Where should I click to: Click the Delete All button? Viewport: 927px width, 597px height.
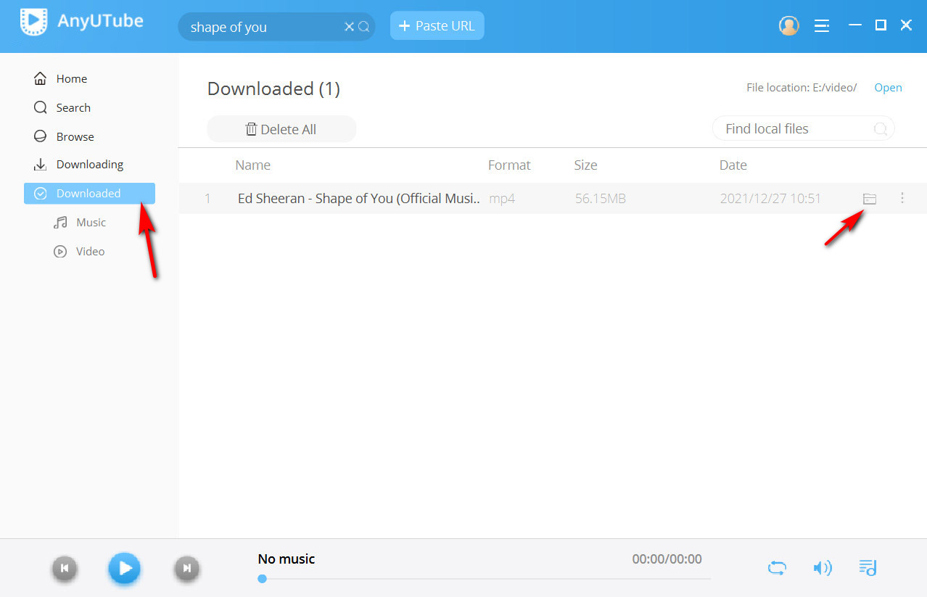click(281, 129)
